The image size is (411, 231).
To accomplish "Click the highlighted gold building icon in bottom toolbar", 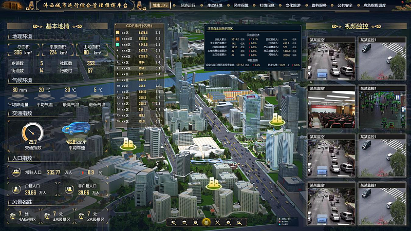I will [x=206, y=222].
